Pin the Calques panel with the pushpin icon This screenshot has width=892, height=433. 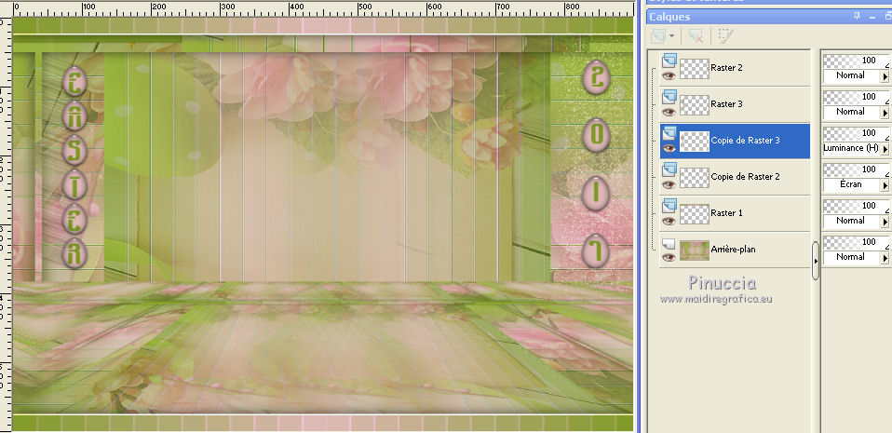coord(858,17)
